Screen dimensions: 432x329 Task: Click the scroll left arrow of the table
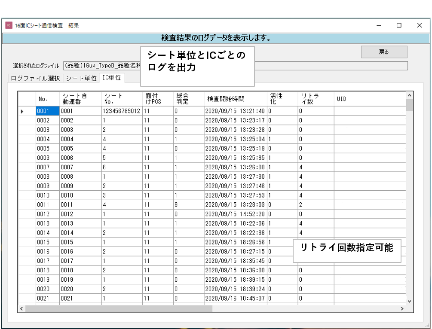(x=21, y=309)
